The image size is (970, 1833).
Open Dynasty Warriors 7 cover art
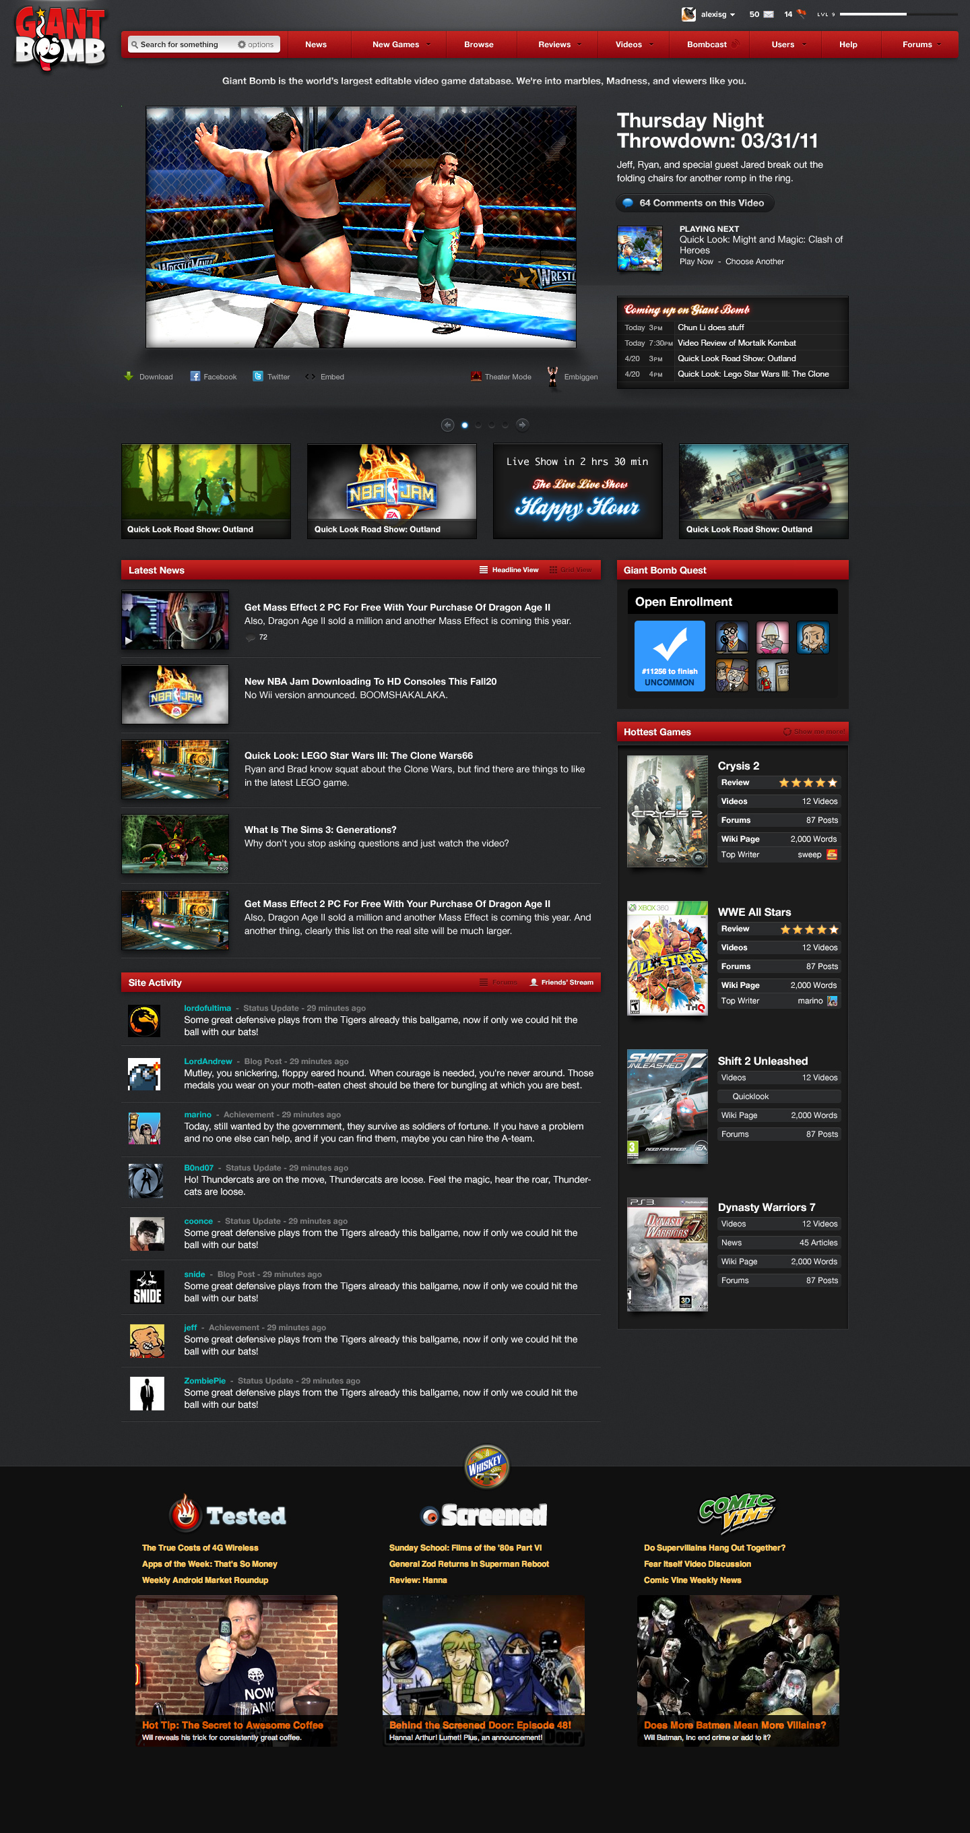tap(667, 1253)
